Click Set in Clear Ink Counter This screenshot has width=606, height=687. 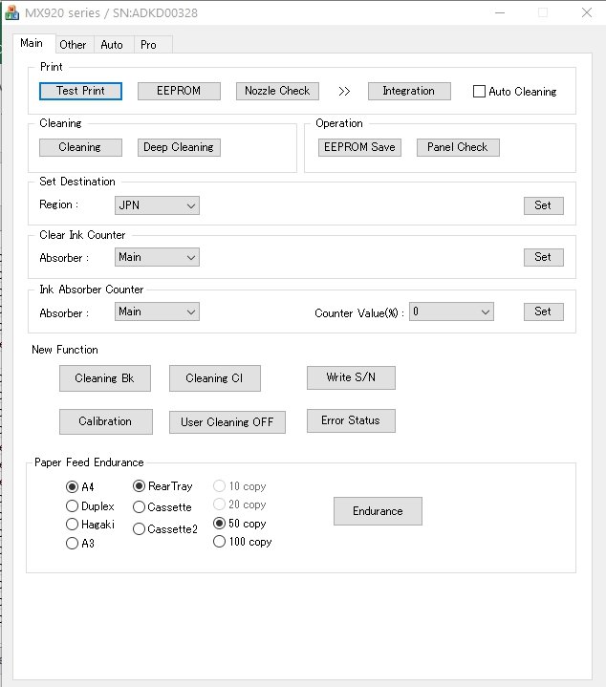(x=543, y=257)
